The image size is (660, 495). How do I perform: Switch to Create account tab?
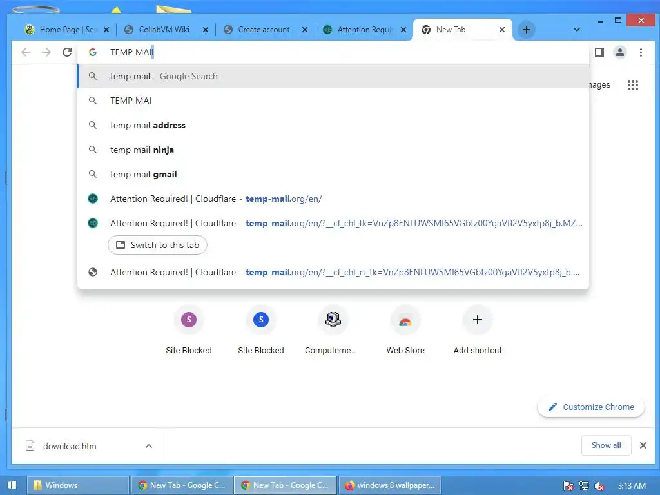click(x=265, y=30)
